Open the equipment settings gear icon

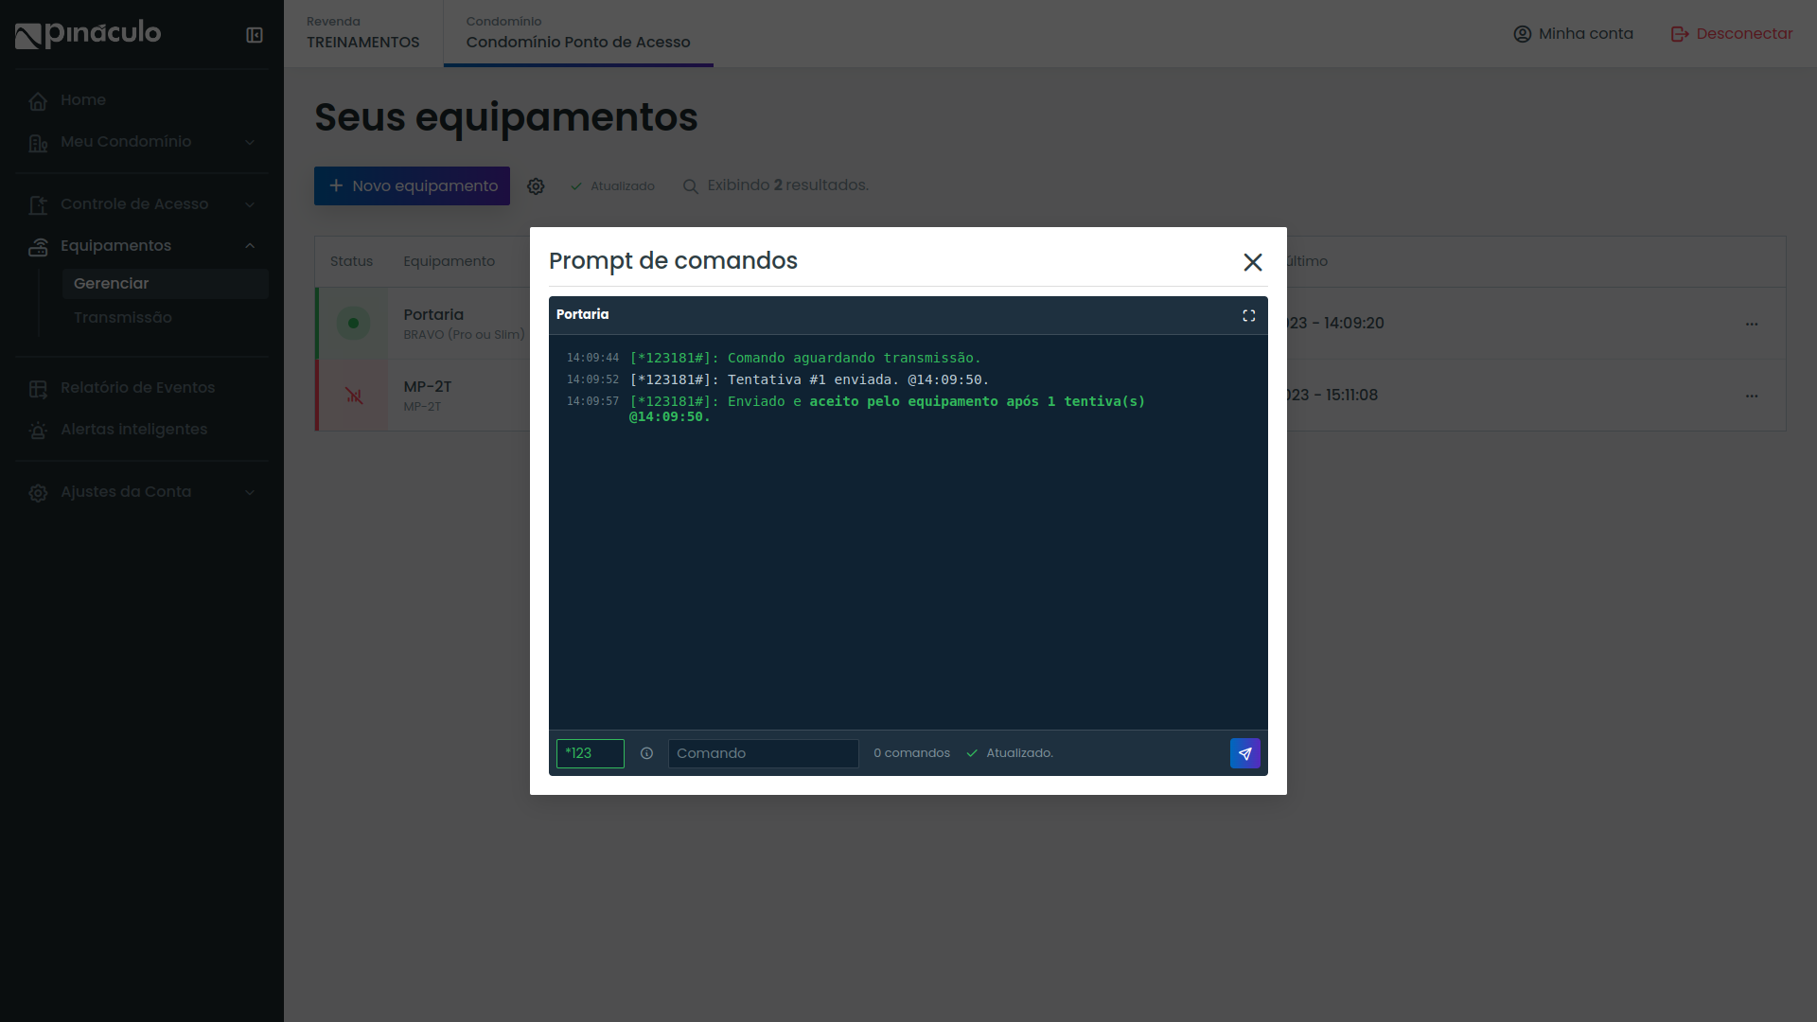tap(536, 186)
